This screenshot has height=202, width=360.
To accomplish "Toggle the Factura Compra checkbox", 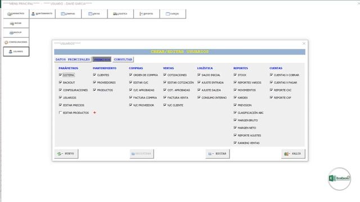I will [x=130, y=98].
